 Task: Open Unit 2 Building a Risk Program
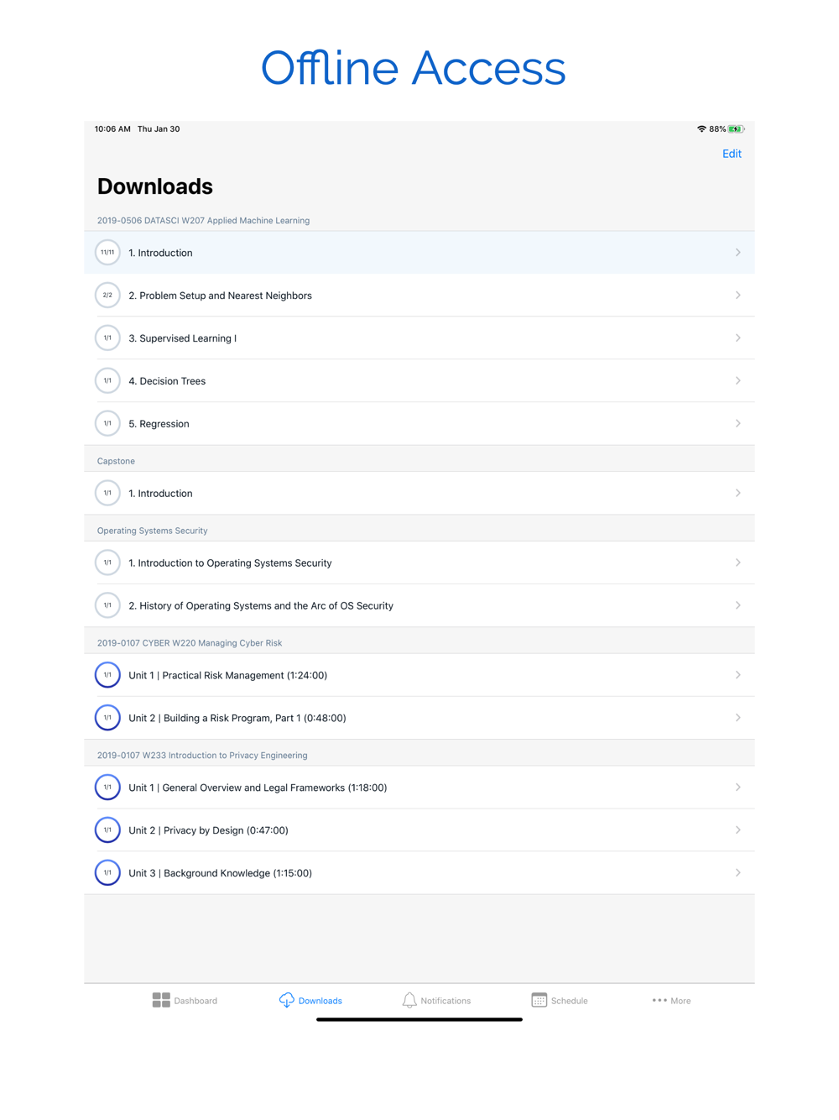(419, 718)
